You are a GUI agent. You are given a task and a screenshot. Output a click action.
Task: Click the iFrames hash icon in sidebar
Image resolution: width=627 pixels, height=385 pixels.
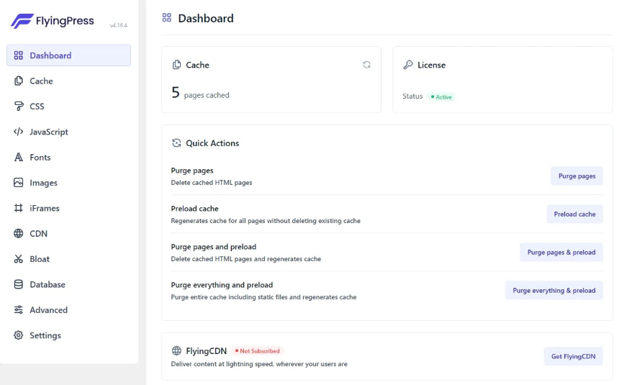click(x=19, y=208)
